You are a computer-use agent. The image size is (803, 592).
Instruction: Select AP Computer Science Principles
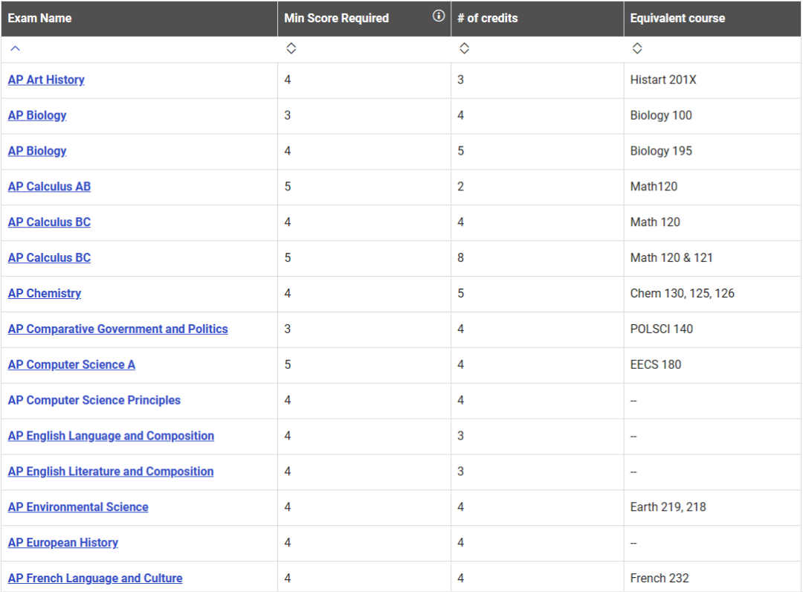94,401
